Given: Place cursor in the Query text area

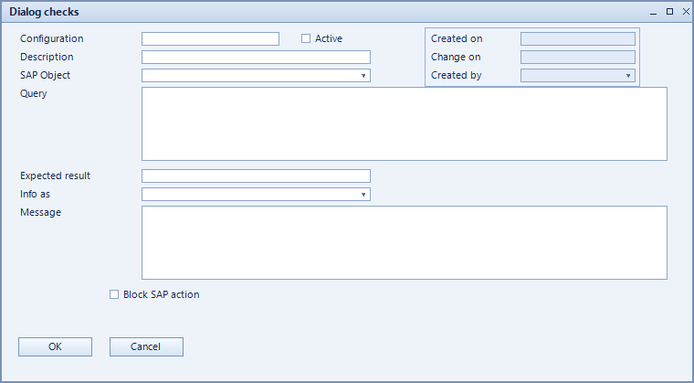Looking at the screenshot, I should click(x=405, y=123).
